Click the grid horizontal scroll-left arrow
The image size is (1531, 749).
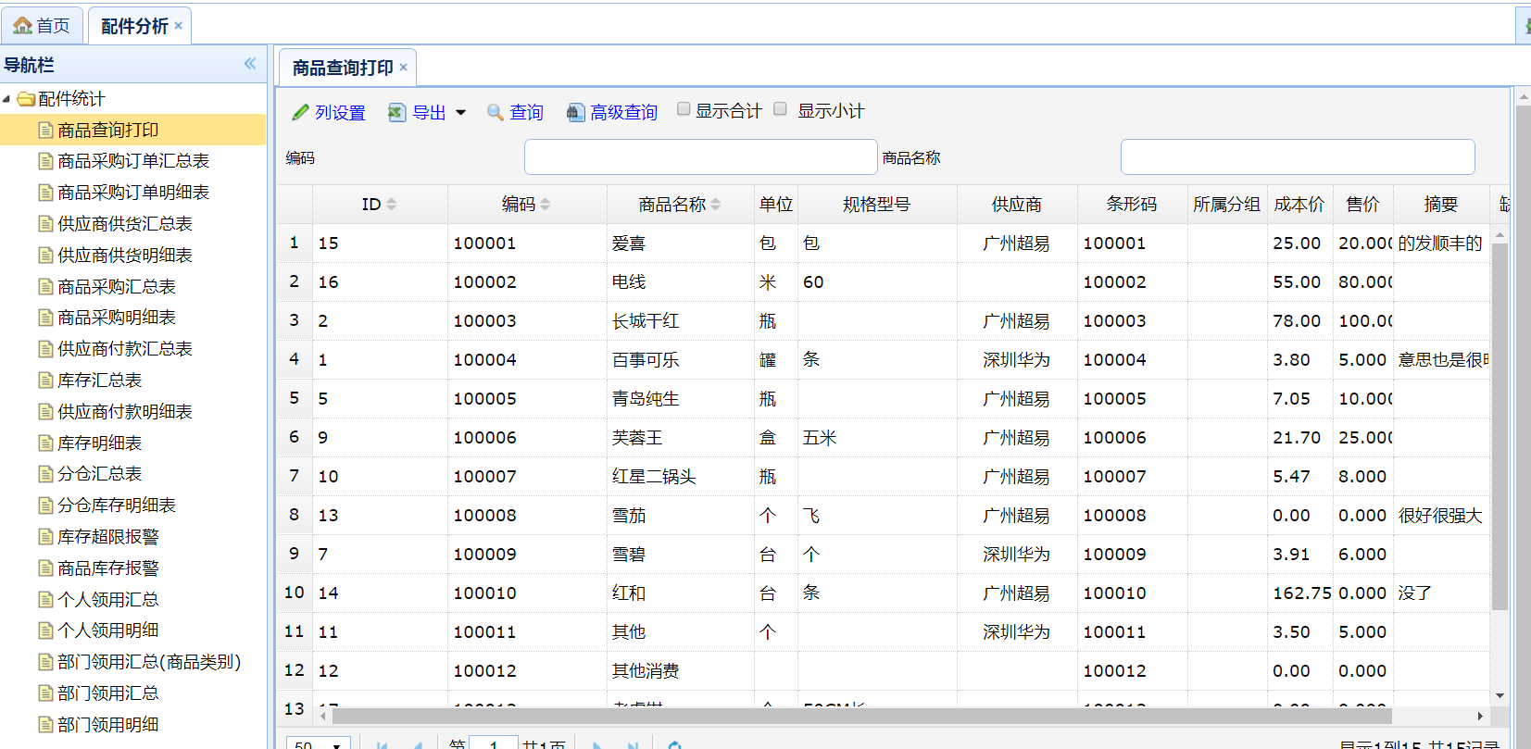coord(322,716)
